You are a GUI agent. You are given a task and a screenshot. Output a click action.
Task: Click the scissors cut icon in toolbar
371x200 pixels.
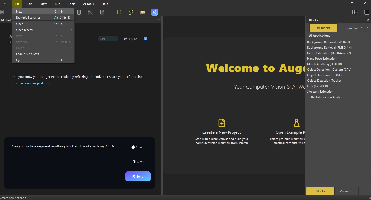point(90,12)
